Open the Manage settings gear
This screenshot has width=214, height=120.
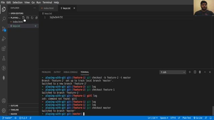click(x=4, y=110)
